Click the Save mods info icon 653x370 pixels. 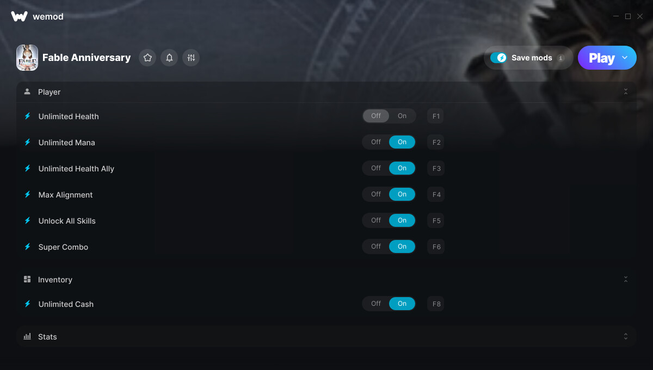(x=561, y=58)
